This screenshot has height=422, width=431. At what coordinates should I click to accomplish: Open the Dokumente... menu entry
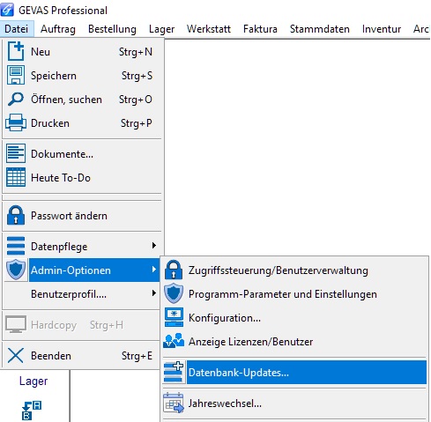pyautogui.click(x=82, y=153)
